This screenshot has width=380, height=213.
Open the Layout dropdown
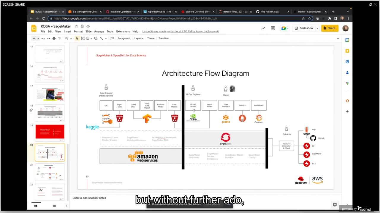pyautogui.click(x=139, y=38)
